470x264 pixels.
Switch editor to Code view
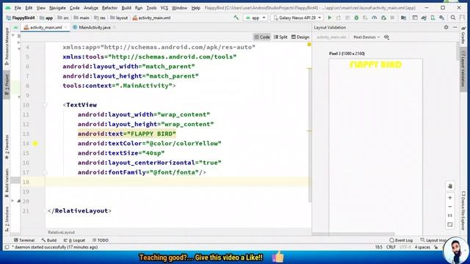[x=262, y=37]
